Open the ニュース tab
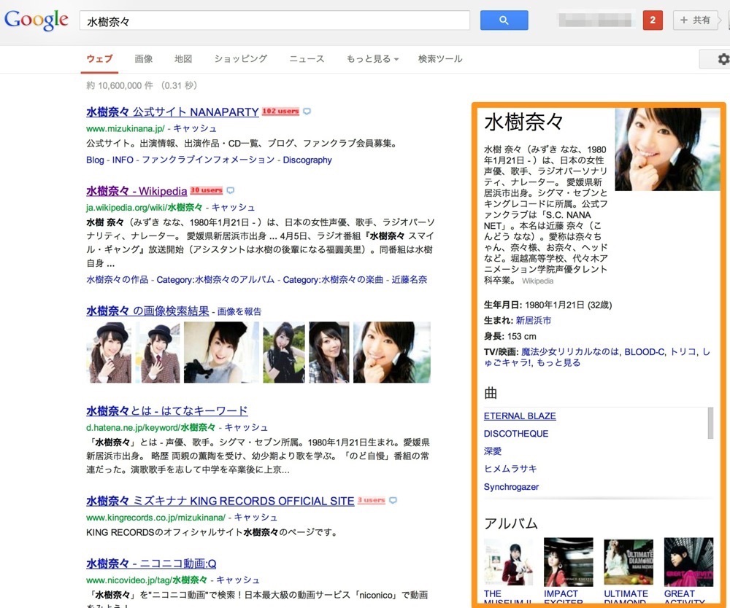 coord(307,59)
